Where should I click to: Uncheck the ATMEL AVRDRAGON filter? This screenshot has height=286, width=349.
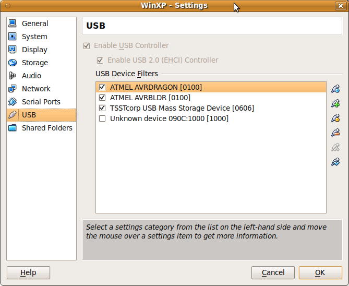[x=102, y=87]
